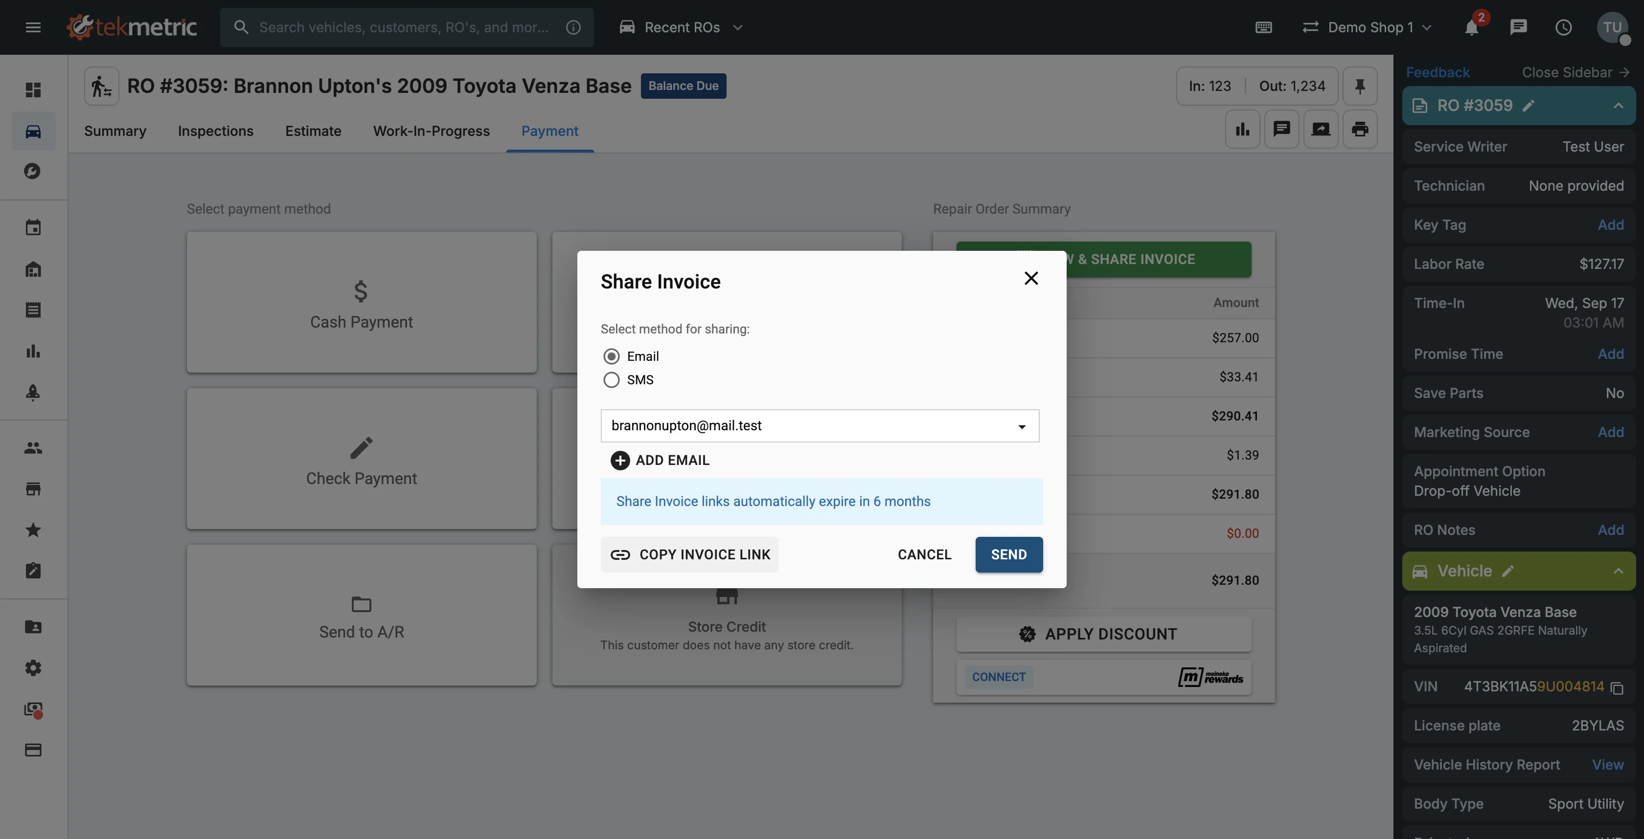The width and height of the screenshot is (1644, 839).
Task: Open the calendar icon in left sidebar
Action: coord(33,228)
